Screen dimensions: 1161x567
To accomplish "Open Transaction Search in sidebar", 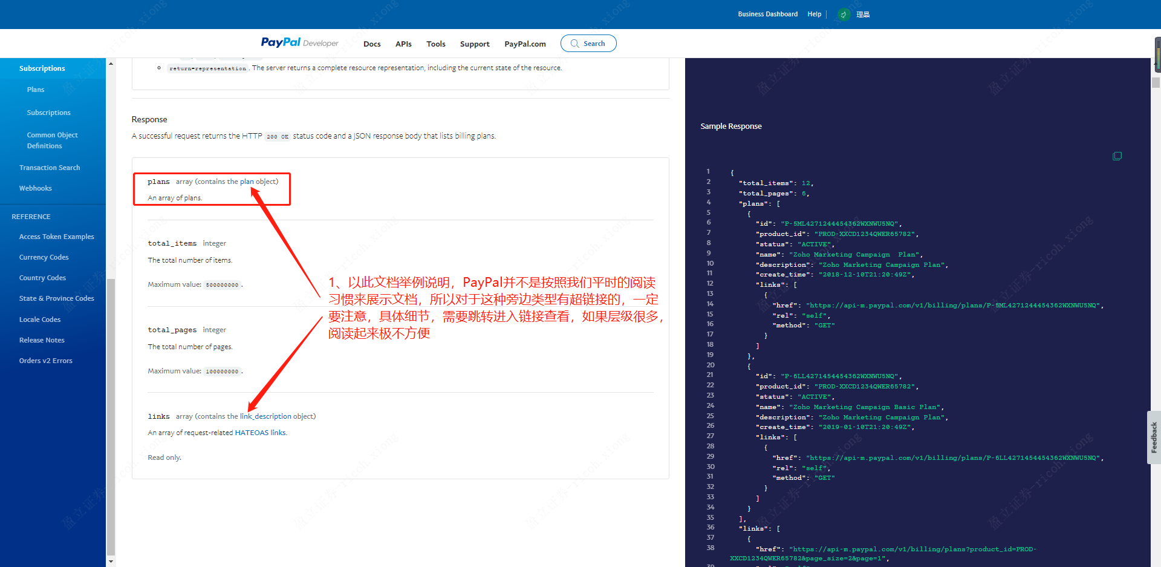I will point(50,168).
